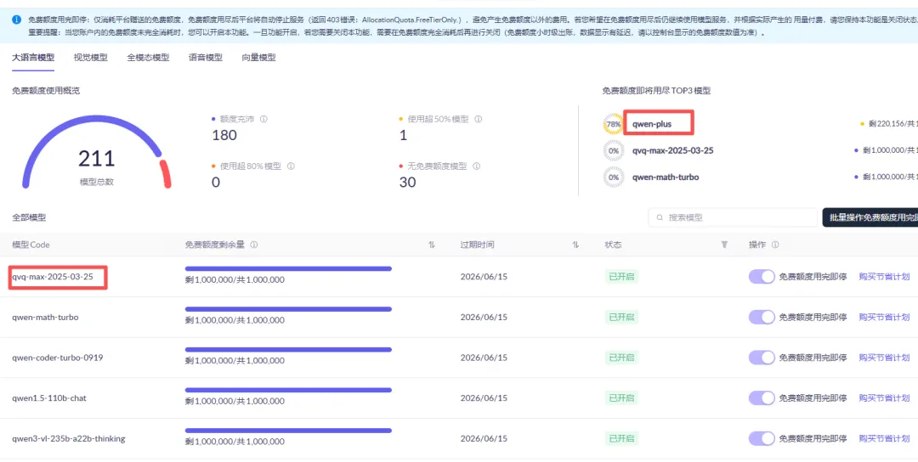Screen dimensions: 918x462
Task: Switch to the 视觉模型 tab
Action: pyautogui.click(x=90, y=57)
